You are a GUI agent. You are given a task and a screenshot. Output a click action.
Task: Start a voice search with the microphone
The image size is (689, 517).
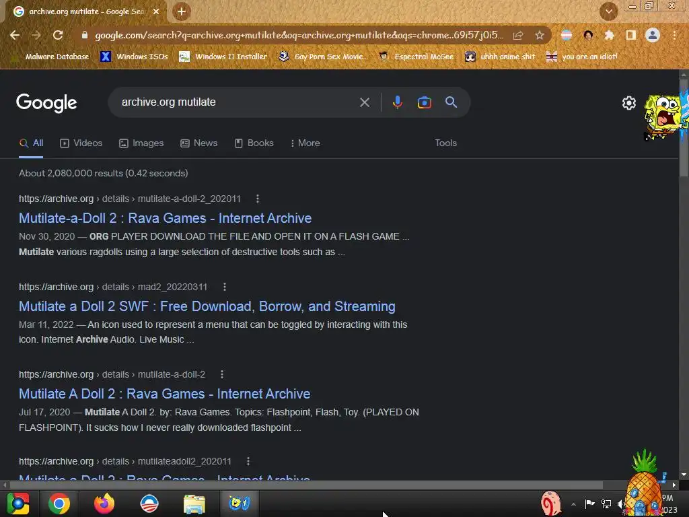pyautogui.click(x=397, y=102)
